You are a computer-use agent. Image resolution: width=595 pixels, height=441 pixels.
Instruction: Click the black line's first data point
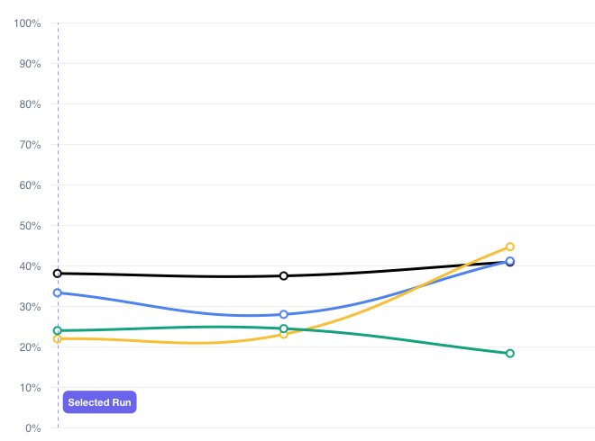(x=58, y=274)
